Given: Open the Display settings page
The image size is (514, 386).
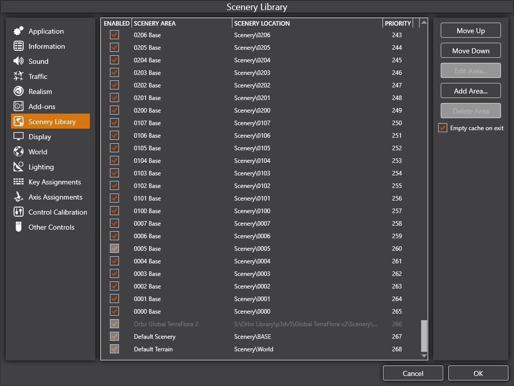Looking at the screenshot, I should [40, 137].
